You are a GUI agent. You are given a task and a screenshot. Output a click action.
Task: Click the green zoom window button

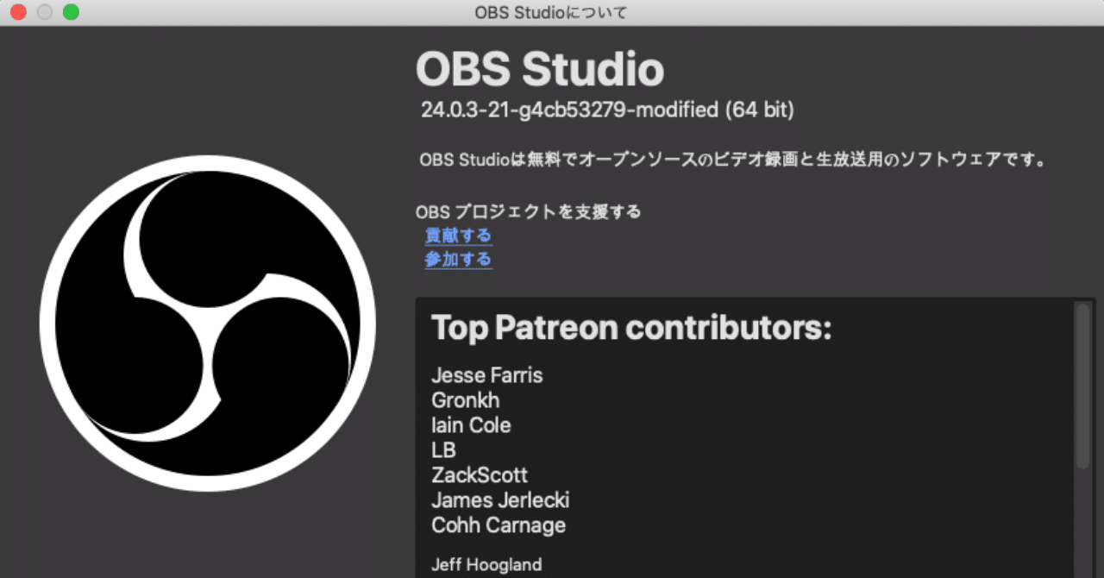(x=71, y=12)
